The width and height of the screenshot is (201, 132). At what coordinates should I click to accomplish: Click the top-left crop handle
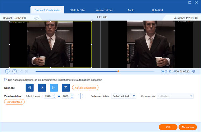click(x=9, y=21)
